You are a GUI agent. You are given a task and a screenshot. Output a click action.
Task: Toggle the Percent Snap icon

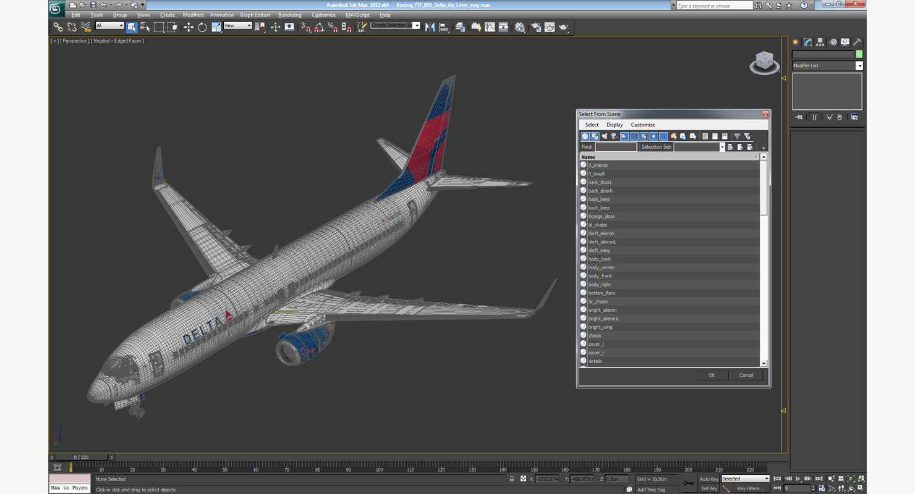tap(333, 27)
